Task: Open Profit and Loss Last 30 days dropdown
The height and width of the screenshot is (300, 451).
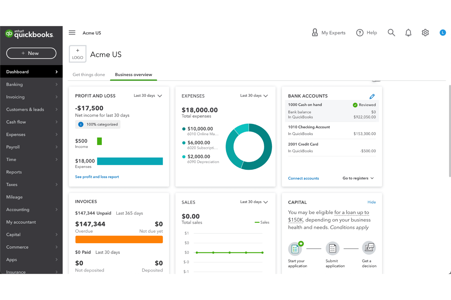Action: click(x=148, y=95)
